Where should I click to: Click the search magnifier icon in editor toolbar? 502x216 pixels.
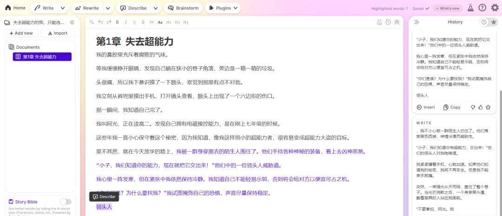(x=92, y=22)
